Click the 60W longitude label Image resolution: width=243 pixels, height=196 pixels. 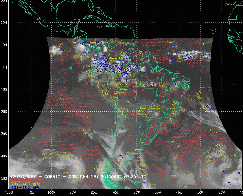coord(137,193)
